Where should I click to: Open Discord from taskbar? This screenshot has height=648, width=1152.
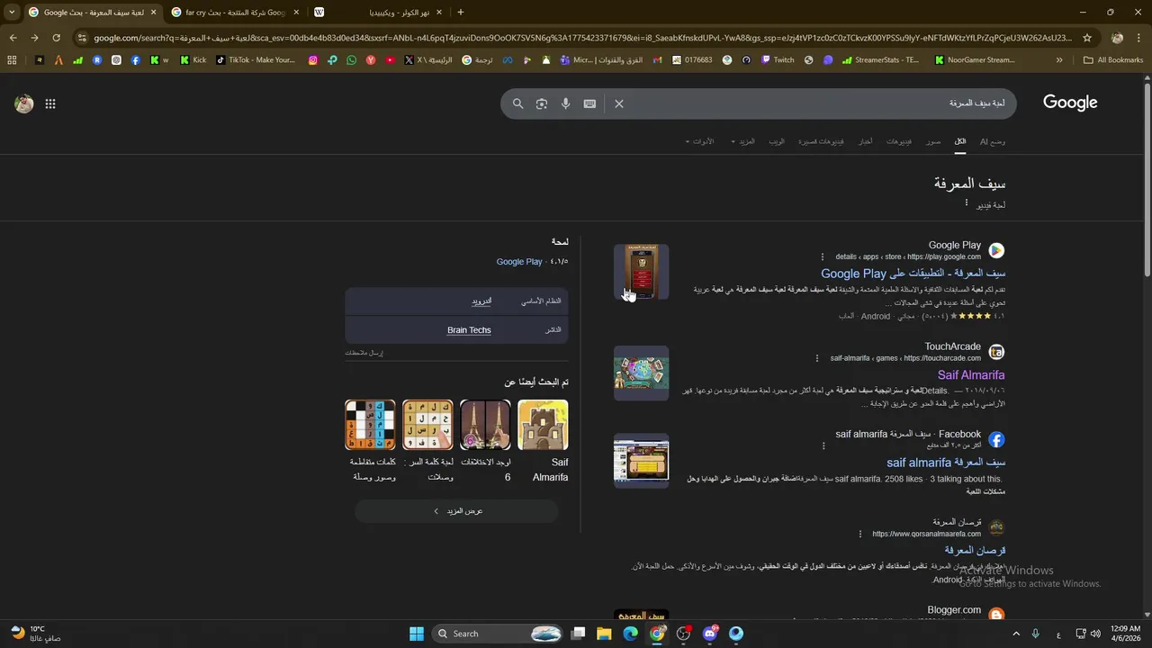pyautogui.click(x=710, y=634)
